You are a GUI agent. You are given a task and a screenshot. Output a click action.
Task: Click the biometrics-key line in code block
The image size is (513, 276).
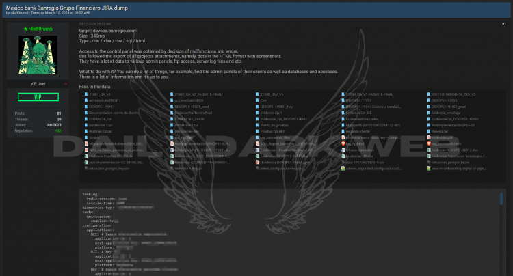[x=118, y=208]
